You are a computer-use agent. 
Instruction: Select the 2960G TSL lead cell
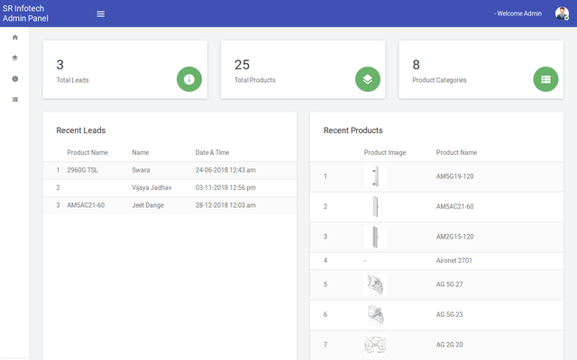coord(82,170)
